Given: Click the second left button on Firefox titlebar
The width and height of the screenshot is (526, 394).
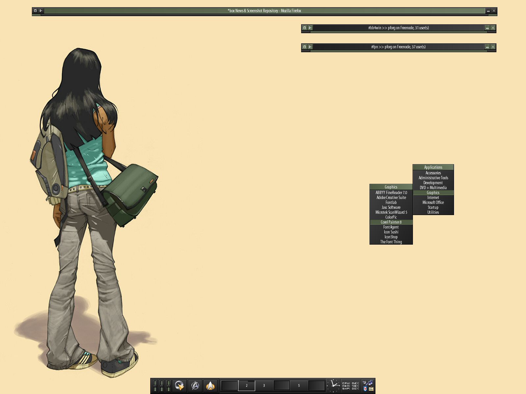Looking at the screenshot, I should [41, 11].
